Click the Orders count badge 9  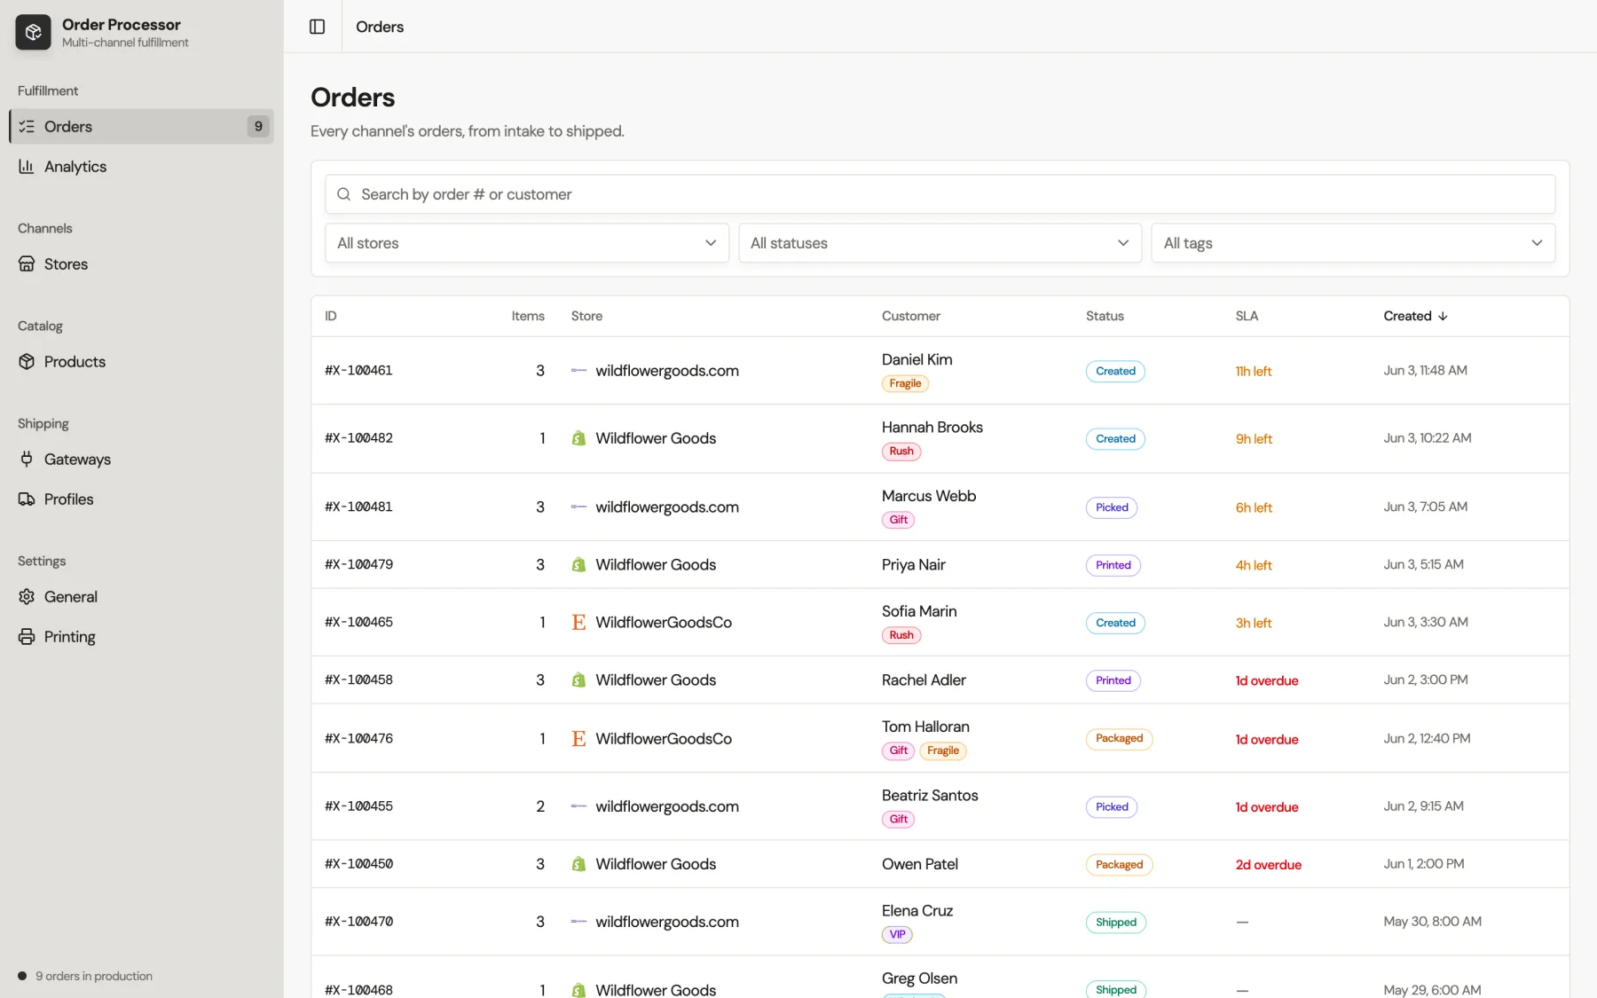tap(258, 127)
